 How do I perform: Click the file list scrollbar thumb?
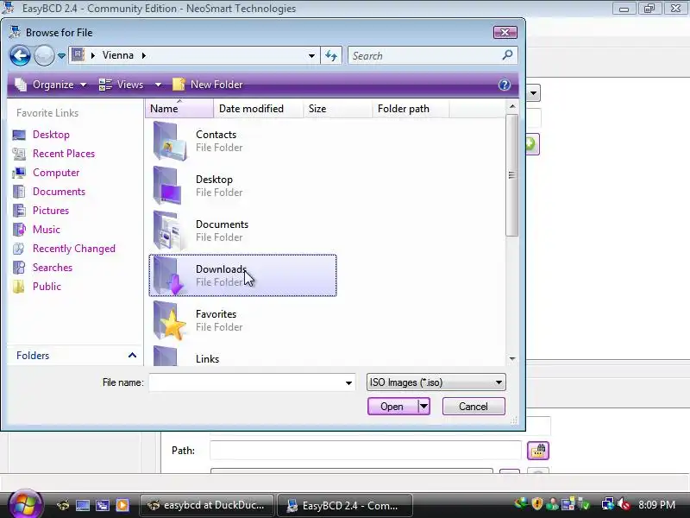(x=511, y=175)
